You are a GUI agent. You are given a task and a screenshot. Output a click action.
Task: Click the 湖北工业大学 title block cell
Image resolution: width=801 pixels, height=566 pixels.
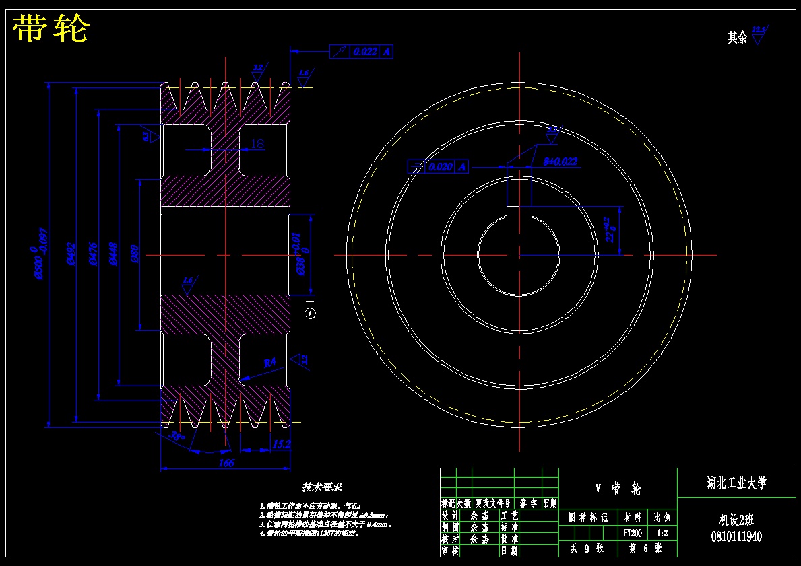[736, 483]
